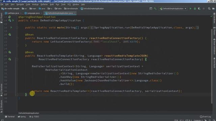The height and width of the screenshot is (121, 216).
Task: Click the window layout icon before hammer
Action: click(x=151, y=9)
